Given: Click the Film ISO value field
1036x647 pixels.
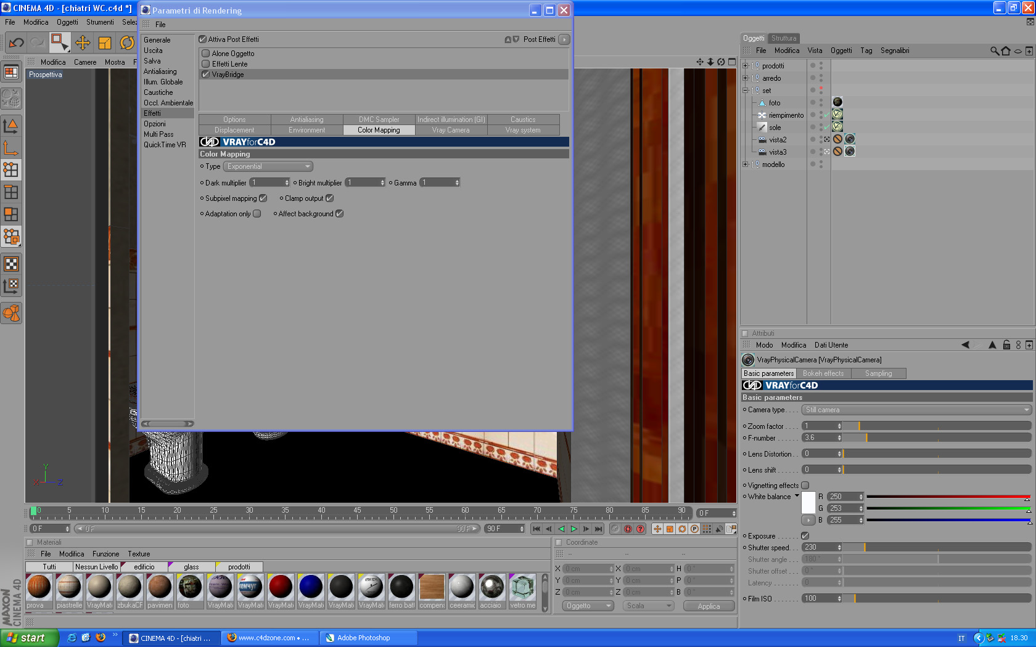Looking at the screenshot, I should (x=822, y=598).
